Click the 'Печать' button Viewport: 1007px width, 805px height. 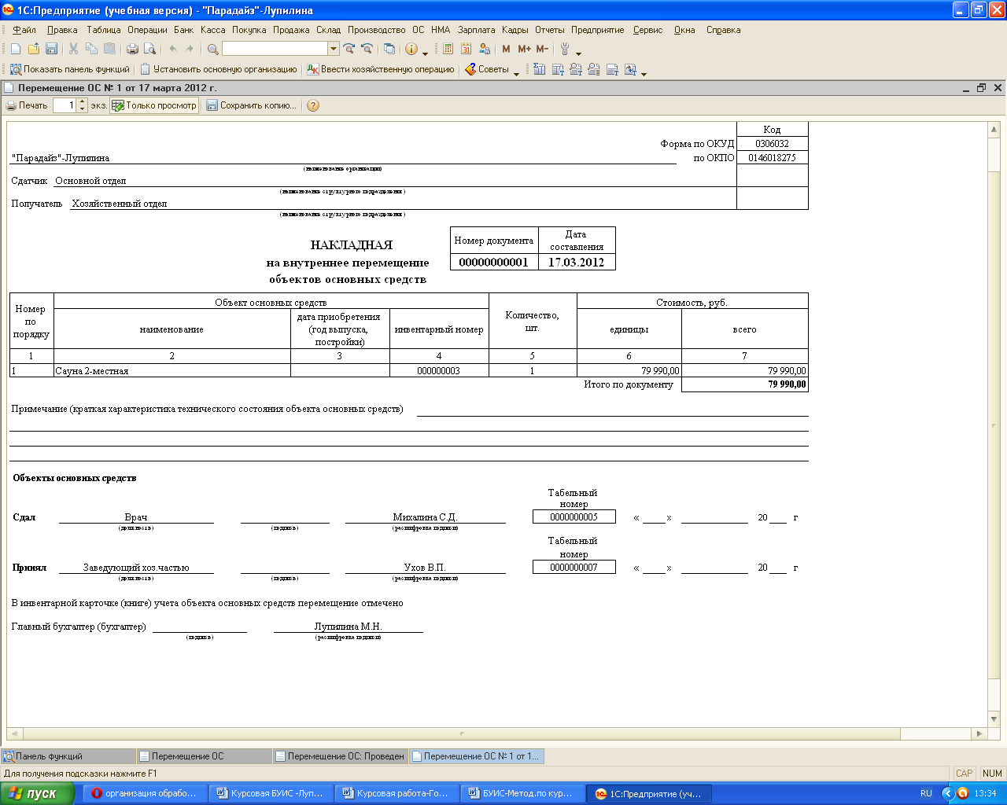27,105
